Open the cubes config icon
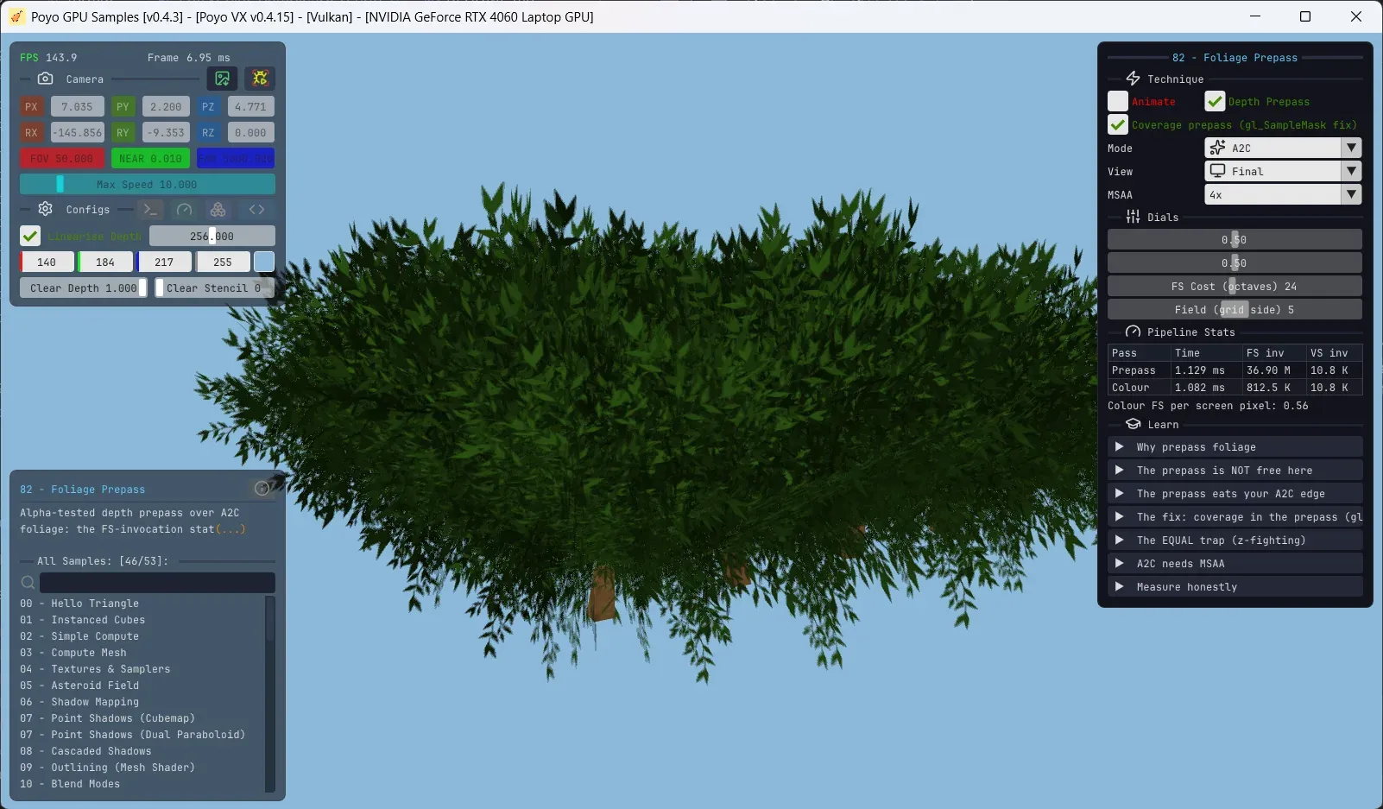 click(218, 210)
